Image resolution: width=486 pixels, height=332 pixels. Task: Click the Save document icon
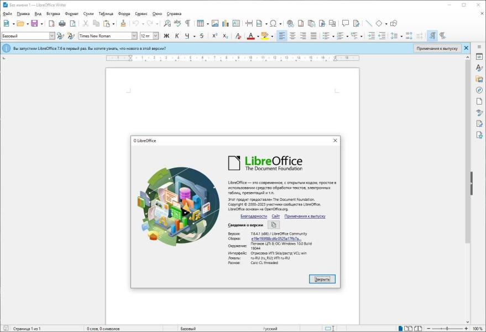34,23
